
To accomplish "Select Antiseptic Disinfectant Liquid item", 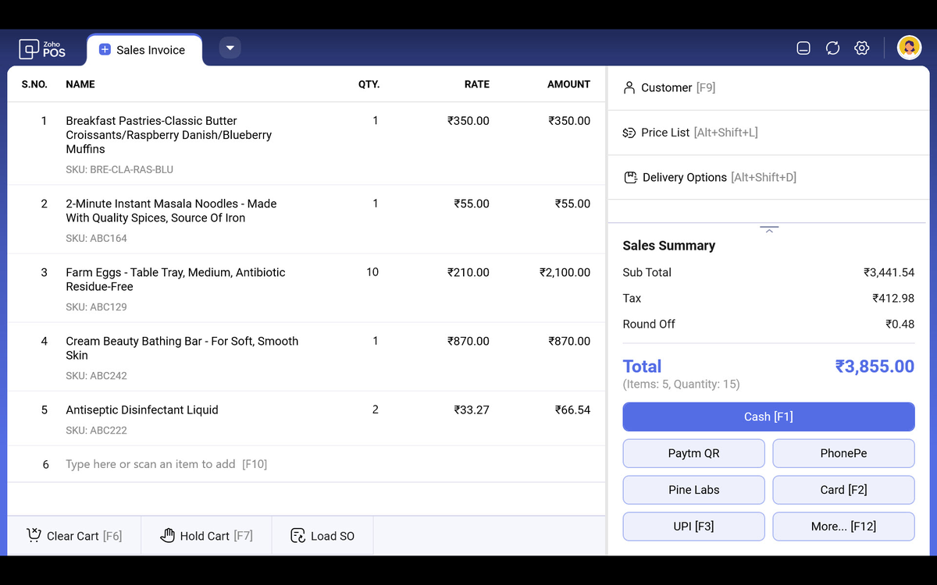I will (x=142, y=409).
